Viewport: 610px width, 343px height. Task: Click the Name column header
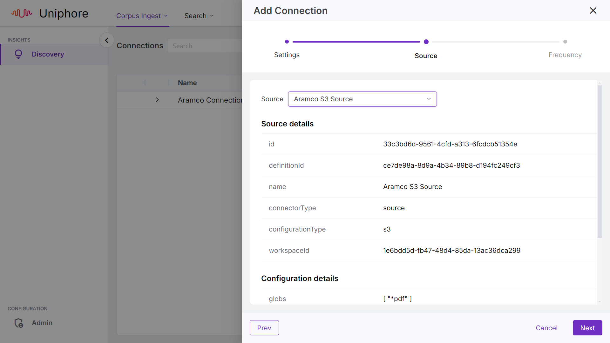click(x=187, y=83)
